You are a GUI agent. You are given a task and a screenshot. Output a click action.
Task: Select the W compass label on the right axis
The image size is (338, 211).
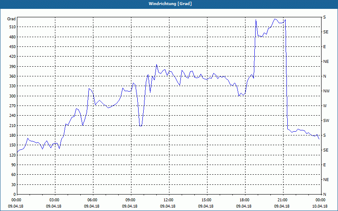[325, 106]
